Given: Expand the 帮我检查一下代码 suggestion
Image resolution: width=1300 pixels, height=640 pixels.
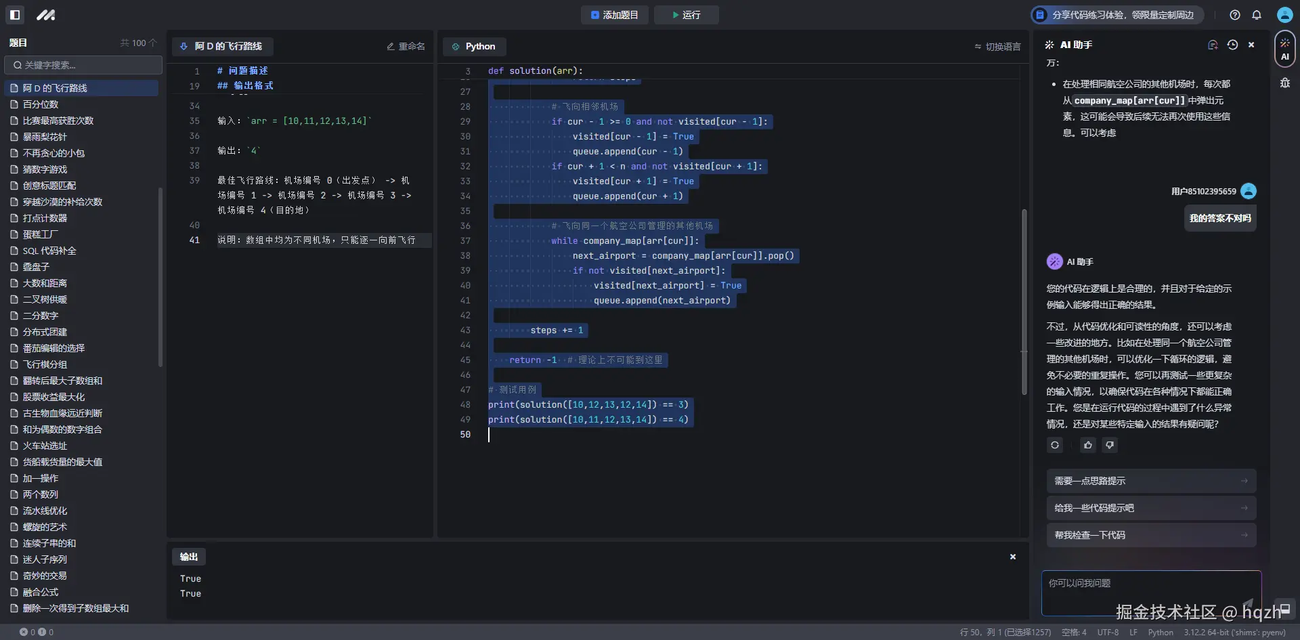Looking at the screenshot, I should point(1150,535).
